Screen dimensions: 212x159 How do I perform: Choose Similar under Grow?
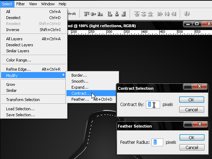point(34,90)
